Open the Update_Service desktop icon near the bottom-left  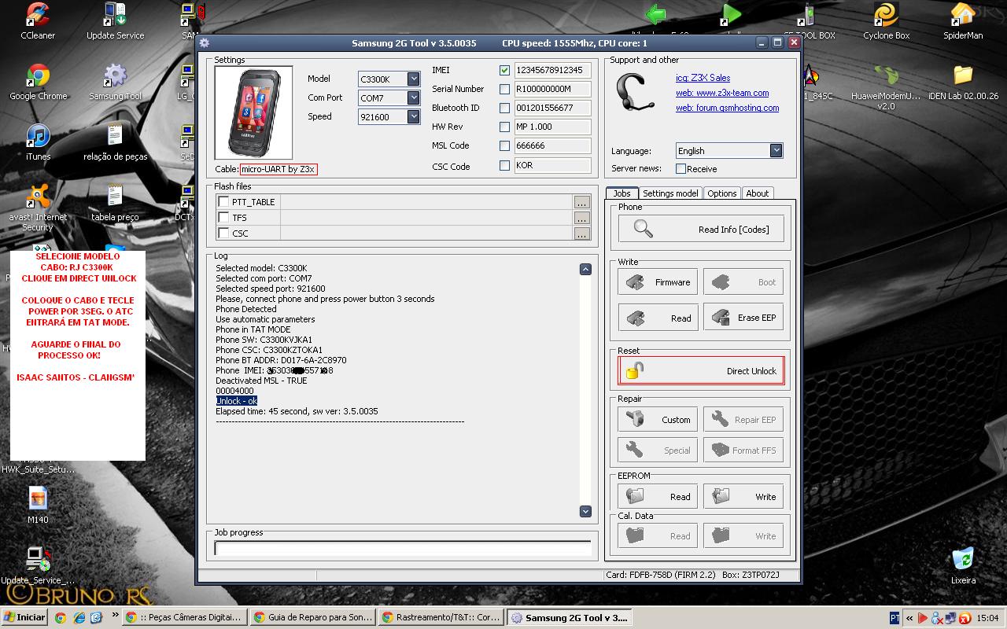point(38,565)
